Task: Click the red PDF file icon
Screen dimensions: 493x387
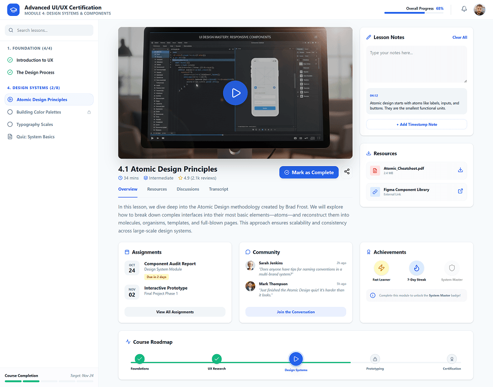Action: pyautogui.click(x=375, y=171)
